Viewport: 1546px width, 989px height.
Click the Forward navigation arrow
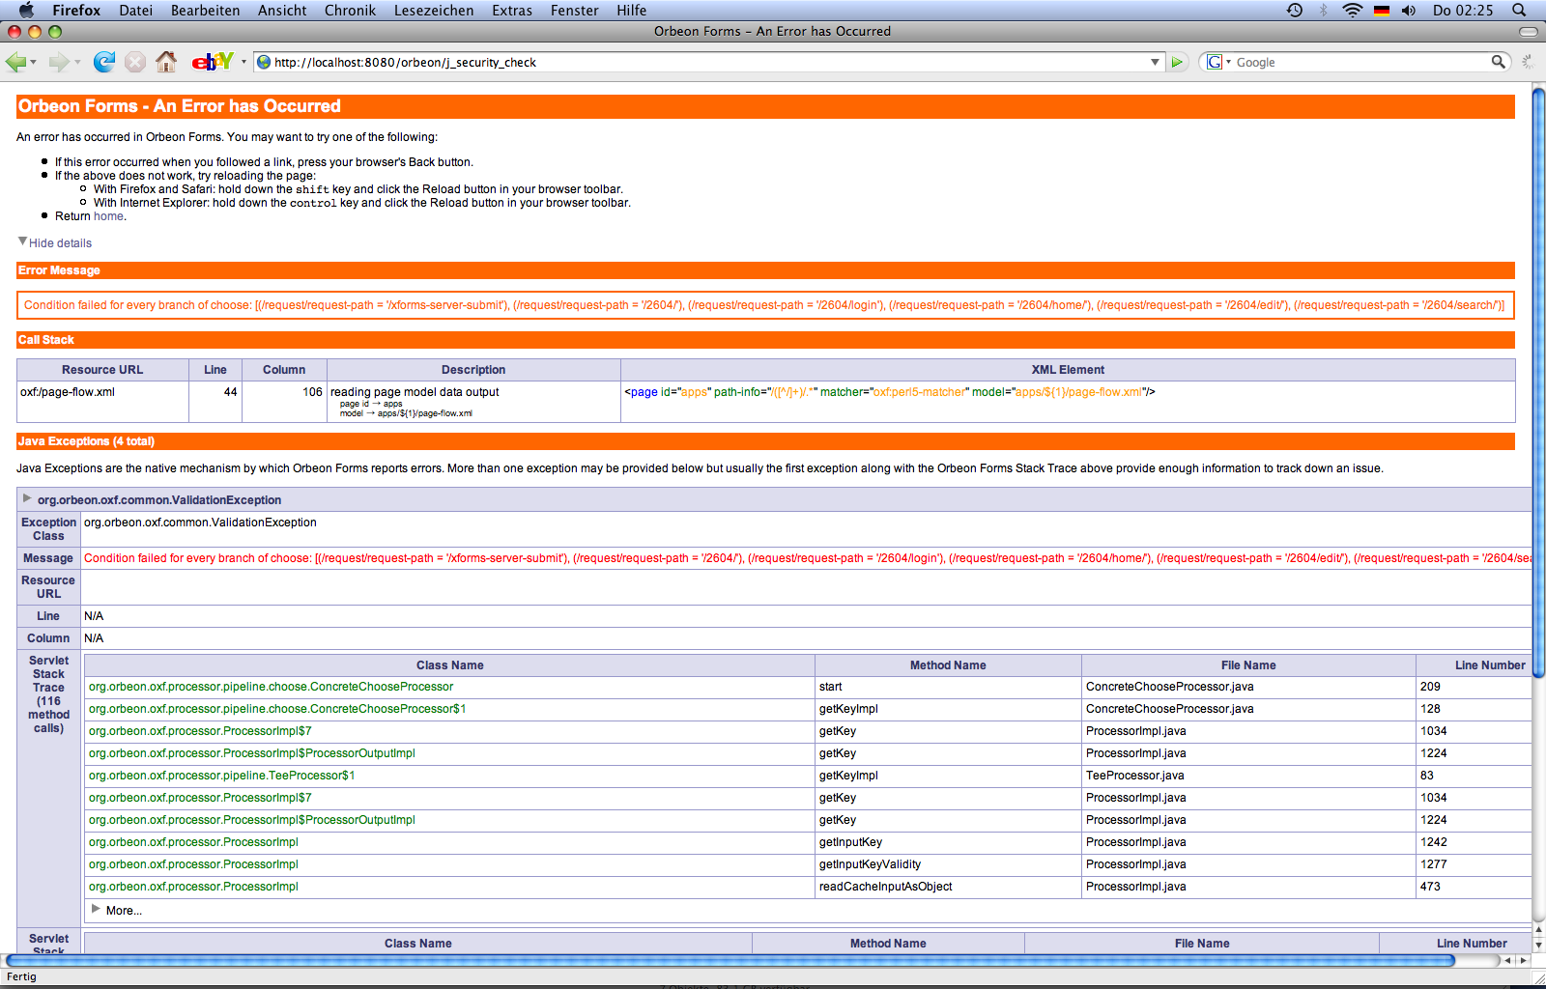tap(59, 62)
